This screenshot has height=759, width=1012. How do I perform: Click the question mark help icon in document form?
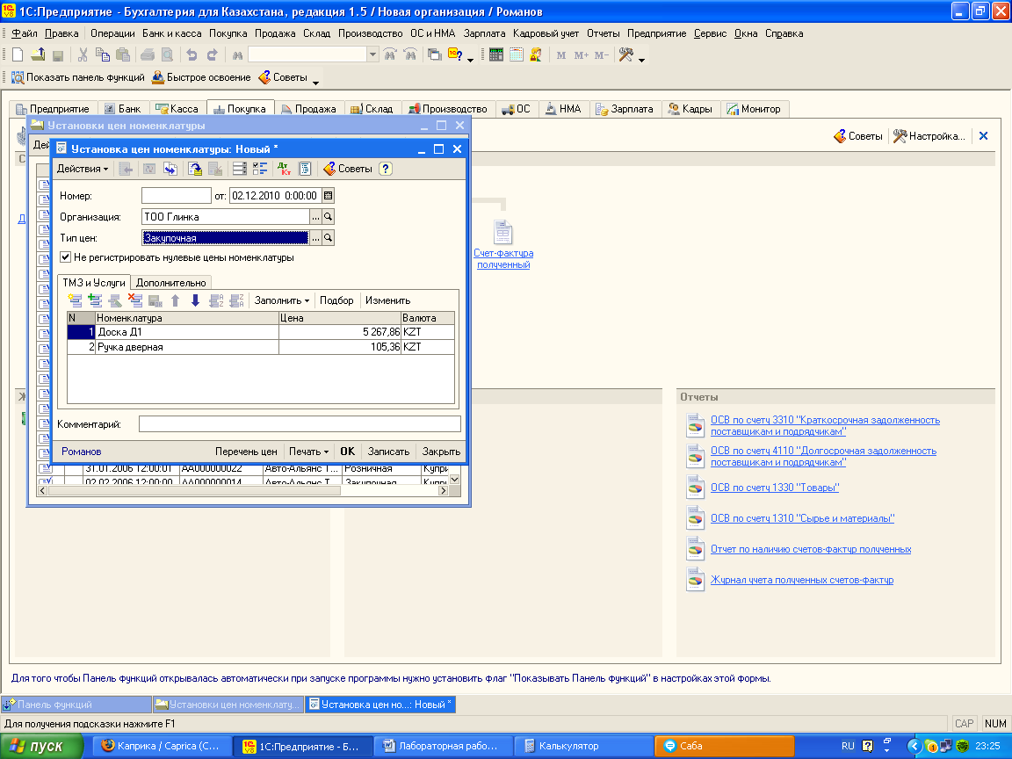tap(386, 169)
